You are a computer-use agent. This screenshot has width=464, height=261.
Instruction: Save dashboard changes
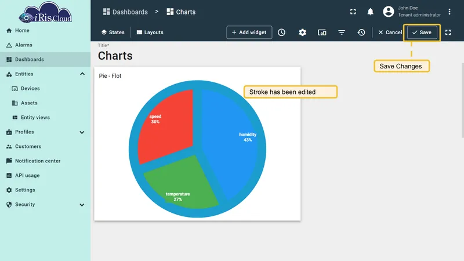(422, 32)
